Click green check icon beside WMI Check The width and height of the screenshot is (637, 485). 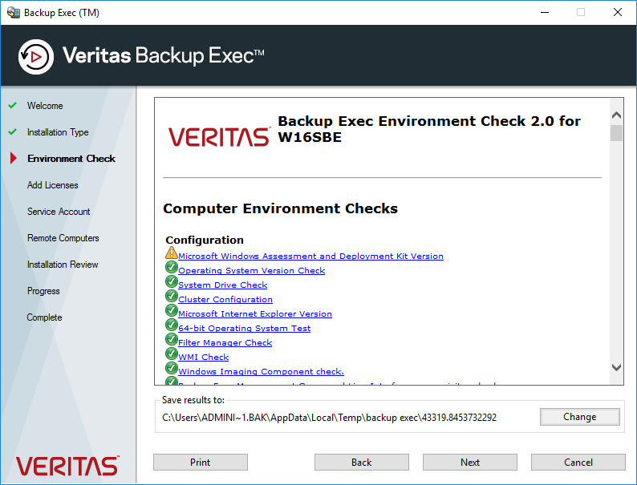172,354
